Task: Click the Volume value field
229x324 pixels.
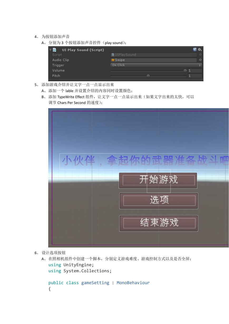Action: pyautogui.click(x=195, y=70)
